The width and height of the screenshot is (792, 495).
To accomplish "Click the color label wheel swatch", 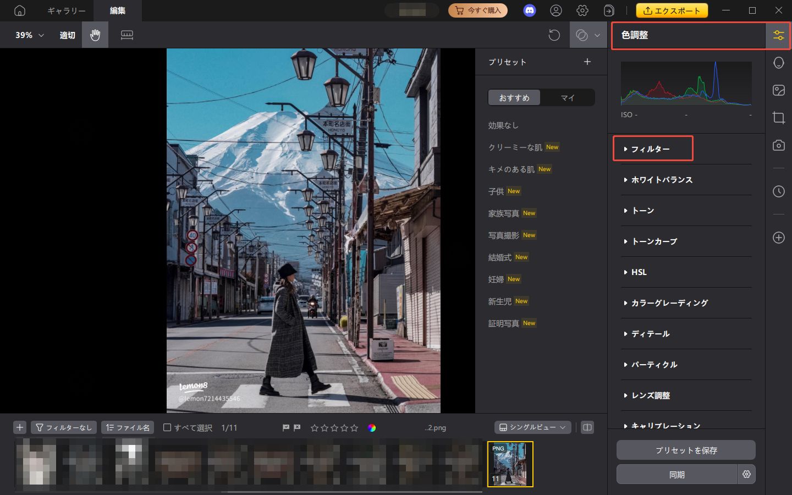I will coord(372,428).
